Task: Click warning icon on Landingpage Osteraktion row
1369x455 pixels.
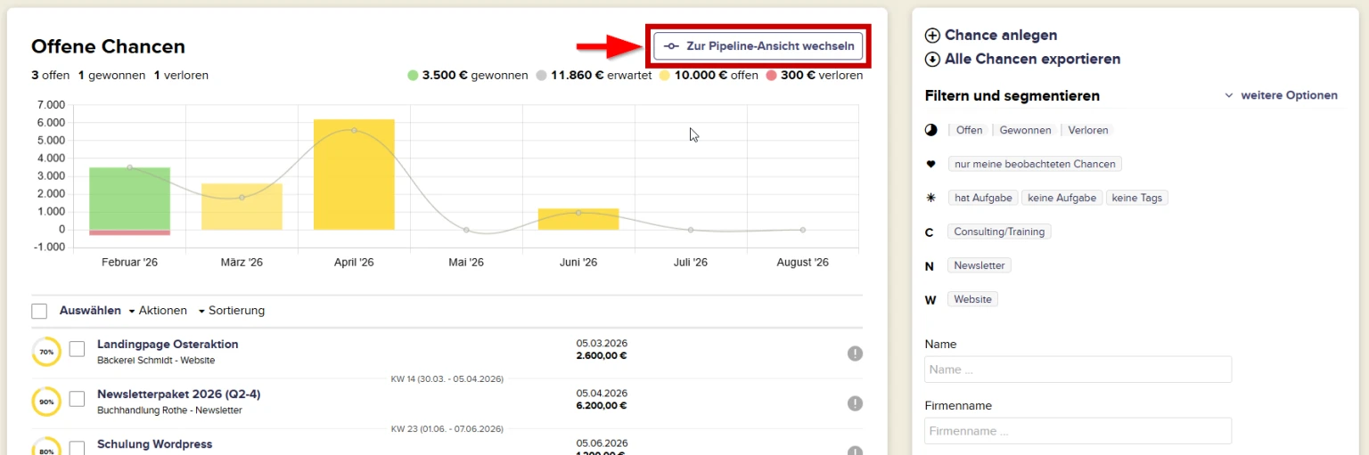Action: tap(855, 353)
